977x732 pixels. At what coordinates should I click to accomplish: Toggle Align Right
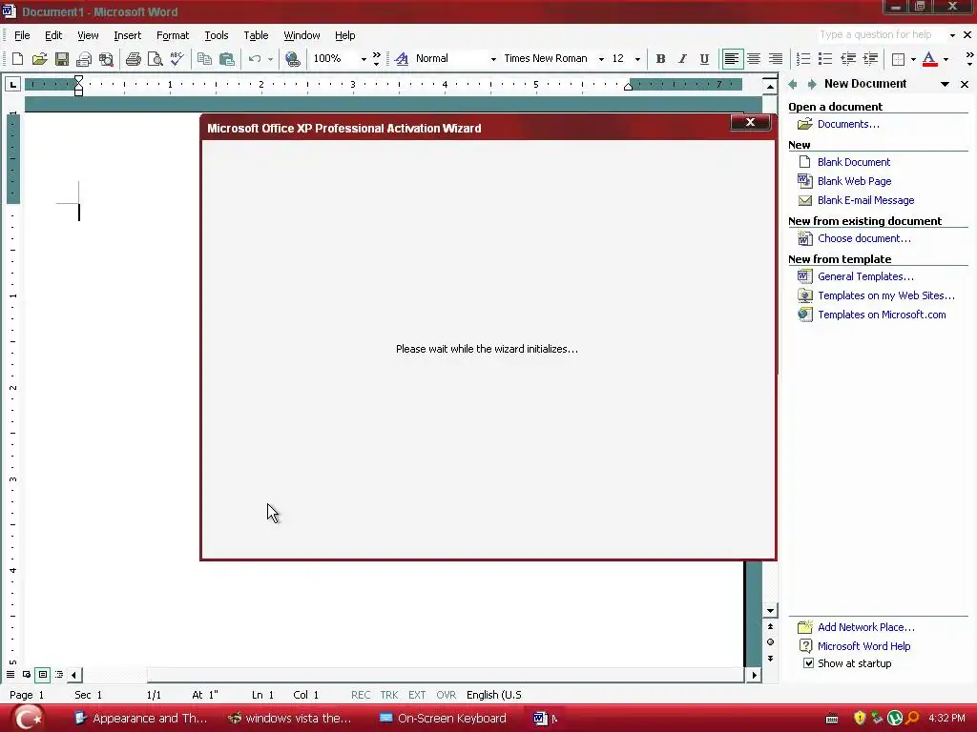pyautogui.click(x=776, y=58)
